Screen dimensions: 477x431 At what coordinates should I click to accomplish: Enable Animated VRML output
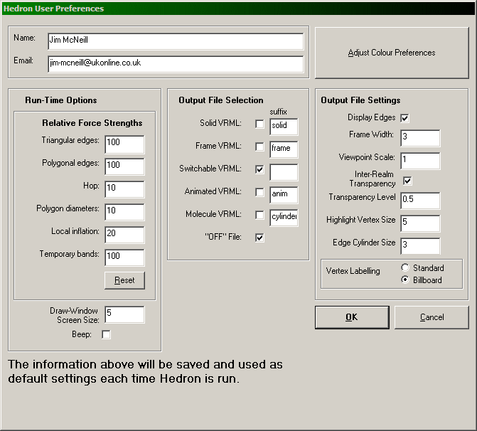[259, 193]
